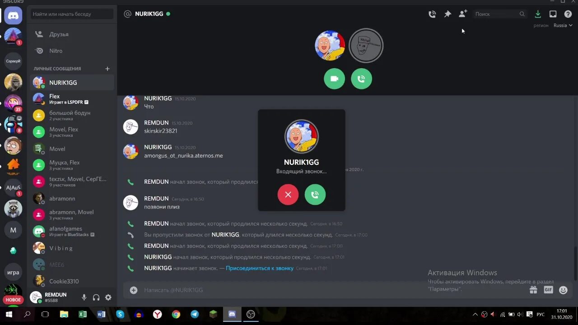Open the server with 35 notifications

pos(13,103)
